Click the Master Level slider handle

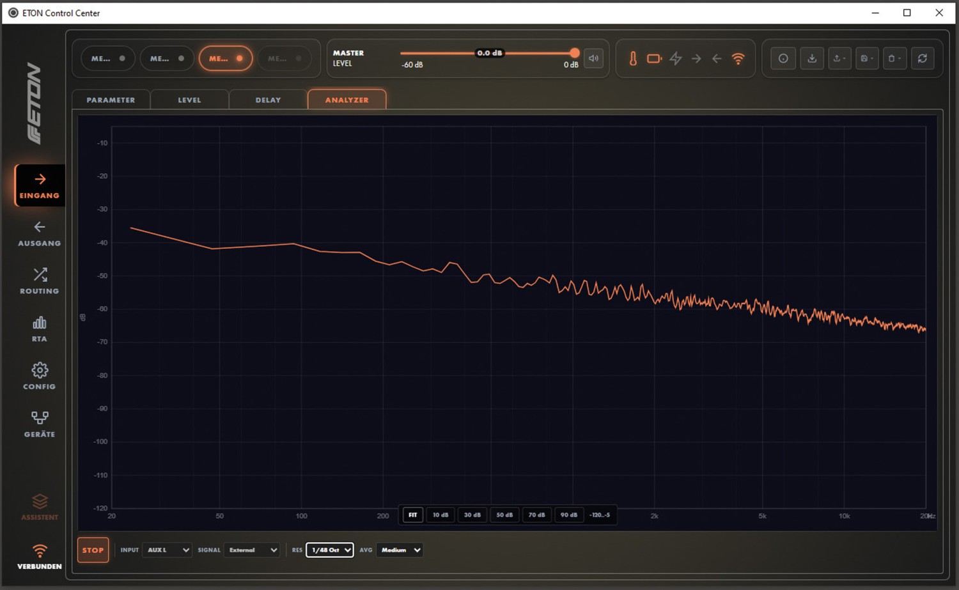pyautogui.click(x=575, y=53)
